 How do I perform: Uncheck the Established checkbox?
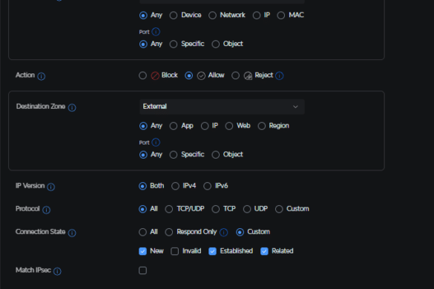click(x=213, y=251)
